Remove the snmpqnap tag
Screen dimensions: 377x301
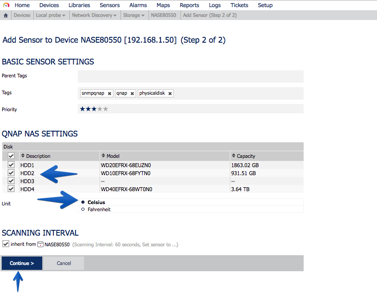(x=109, y=93)
